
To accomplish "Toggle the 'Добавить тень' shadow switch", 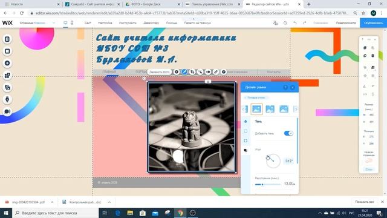I will (288, 133).
